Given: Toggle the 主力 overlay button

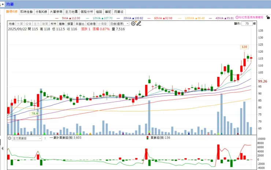Looking at the screenshot, I should click(37, 24).
